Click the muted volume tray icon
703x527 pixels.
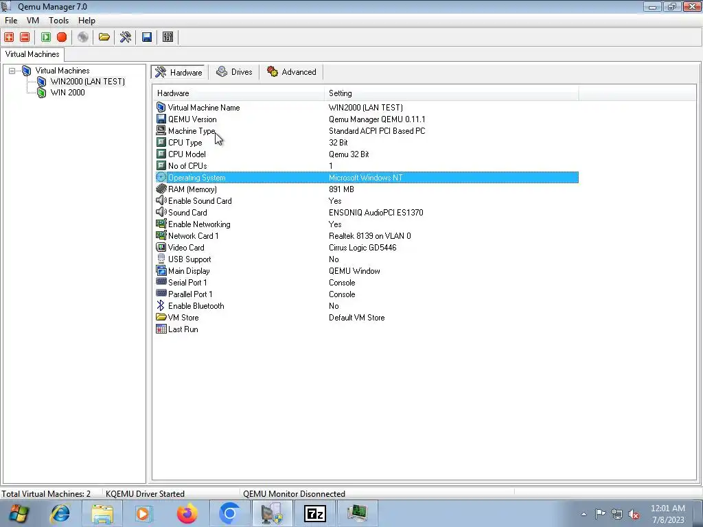point(634,514)
